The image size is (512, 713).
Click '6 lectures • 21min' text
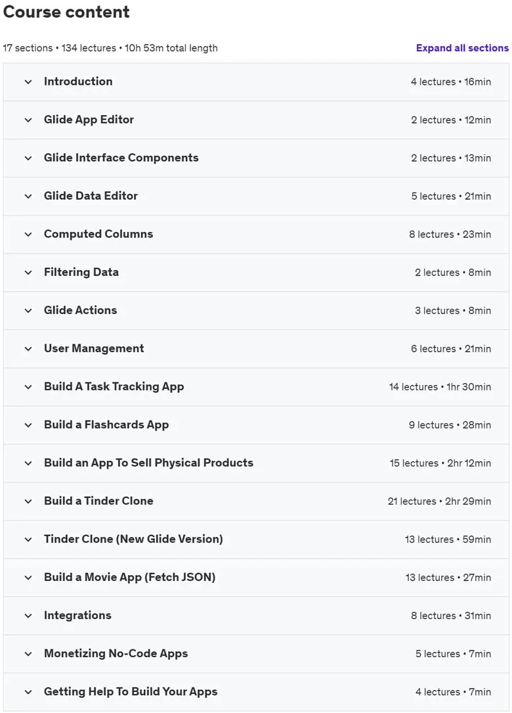pyautogui.click(x=451, y=349)
